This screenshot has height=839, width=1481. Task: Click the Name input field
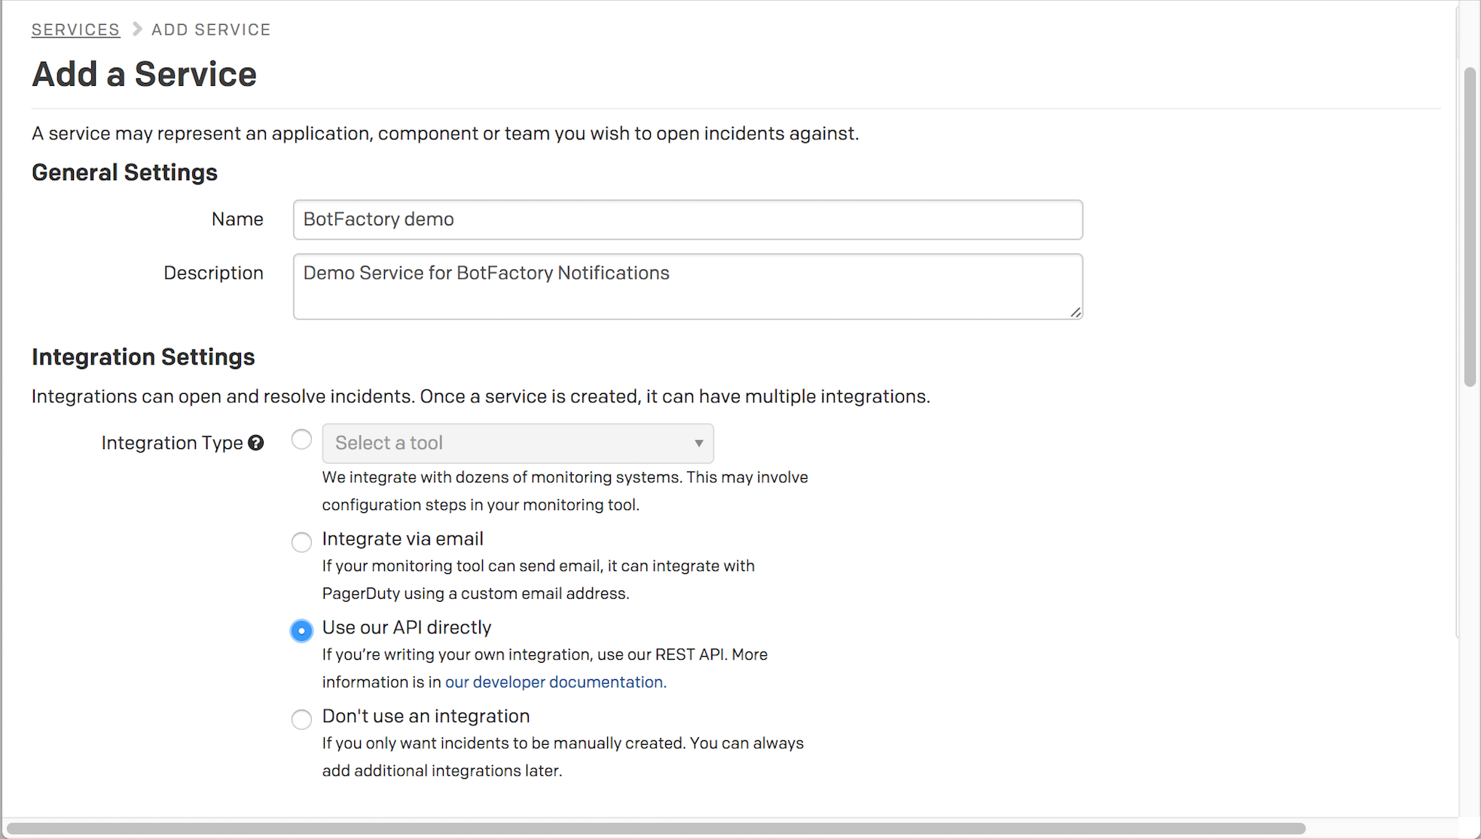click(x=688, y=219)
